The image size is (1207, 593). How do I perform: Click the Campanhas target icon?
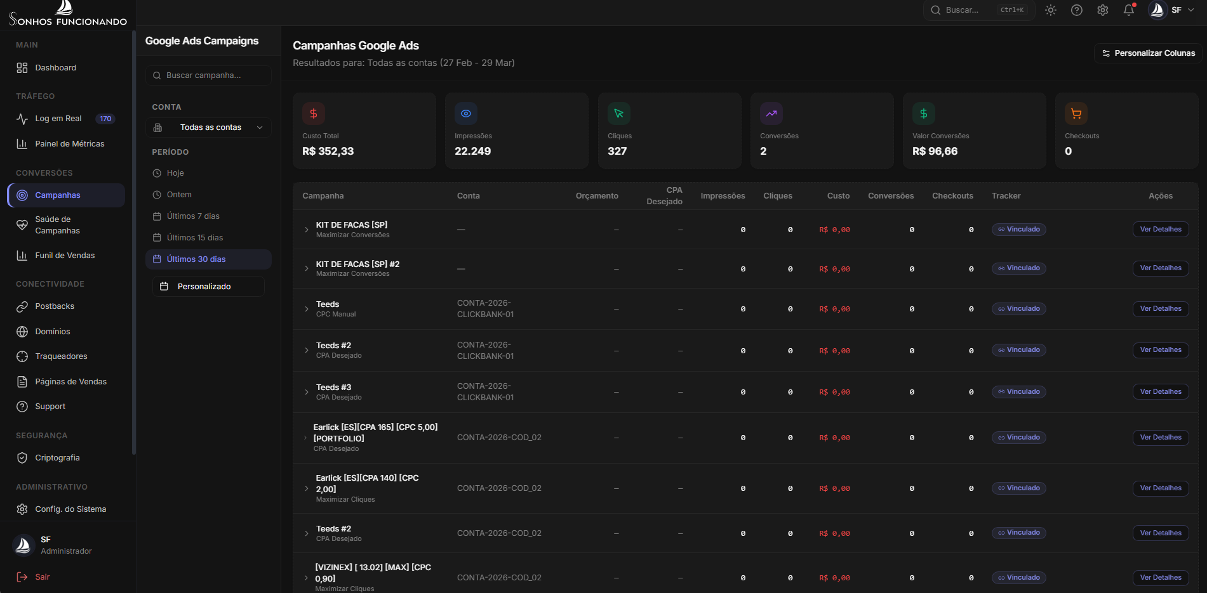point(22,195)
